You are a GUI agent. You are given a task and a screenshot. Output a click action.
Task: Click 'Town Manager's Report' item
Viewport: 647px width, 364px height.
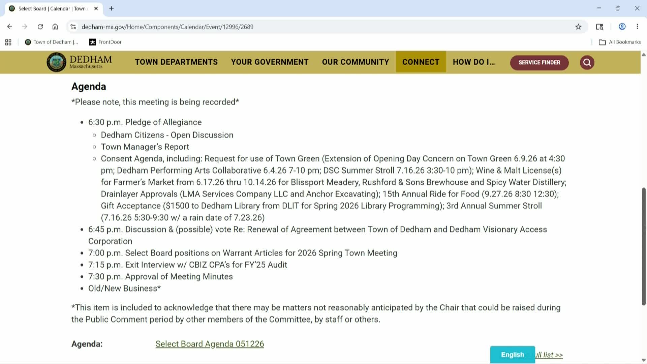pyautogui.click(x=145, y=147)
